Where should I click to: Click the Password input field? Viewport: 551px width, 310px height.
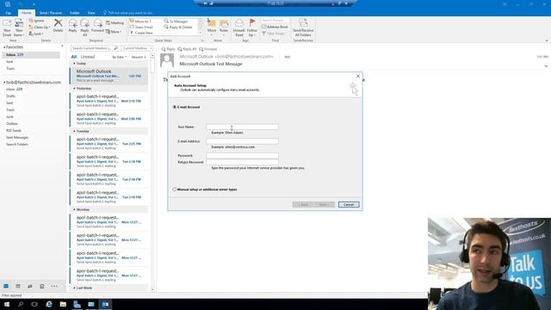[x=242, y=155]
